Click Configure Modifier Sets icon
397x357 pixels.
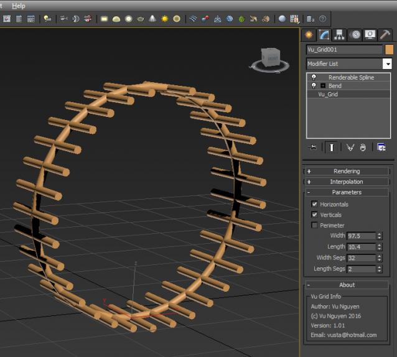coord(381,147)
